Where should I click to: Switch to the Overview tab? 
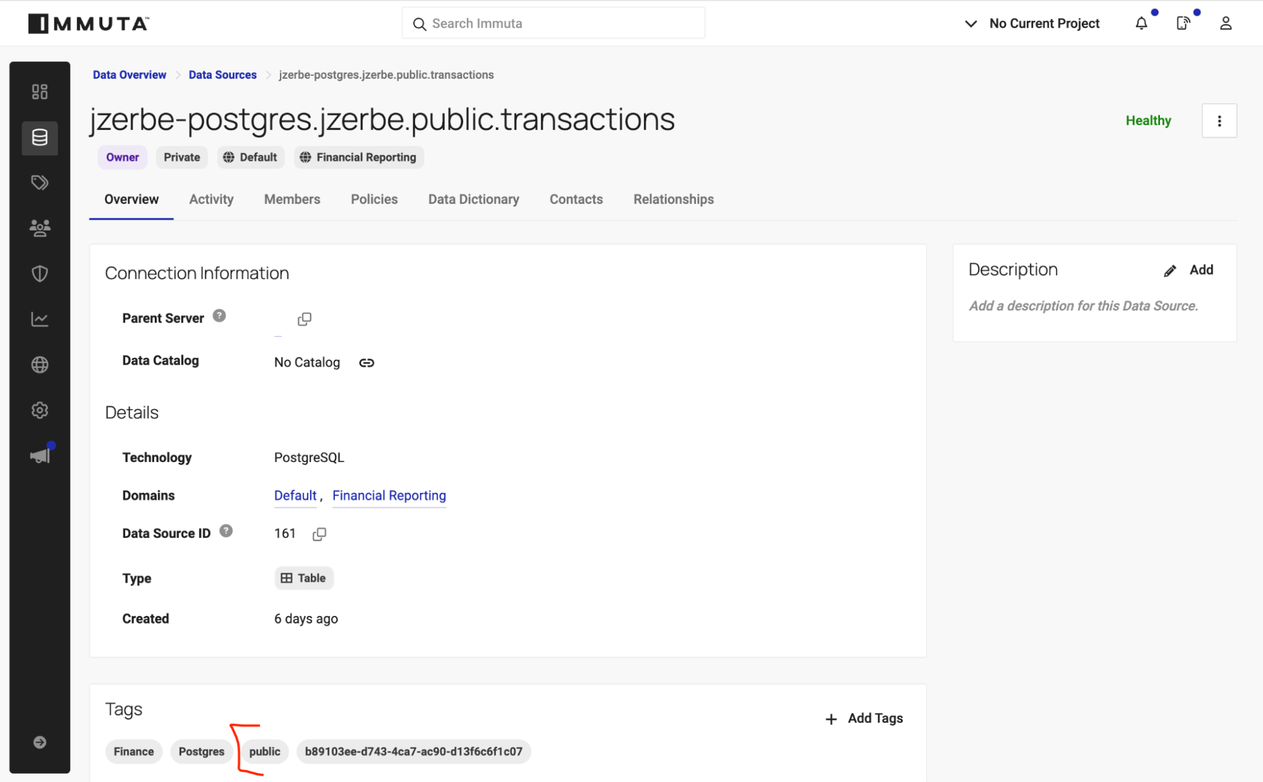pyautogui.click(x=131, y=199)
